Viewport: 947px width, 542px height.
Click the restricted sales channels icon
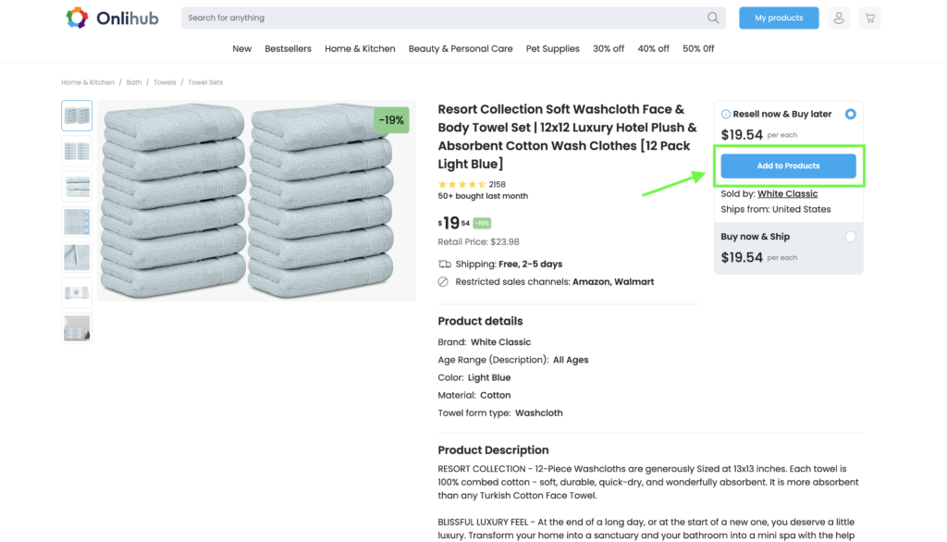tap(444, 282)
